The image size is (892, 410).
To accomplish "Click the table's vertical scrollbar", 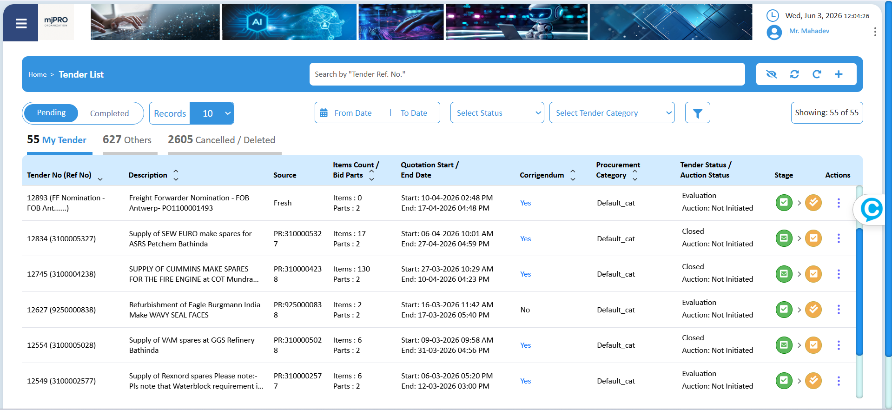I will pos(859,292).
